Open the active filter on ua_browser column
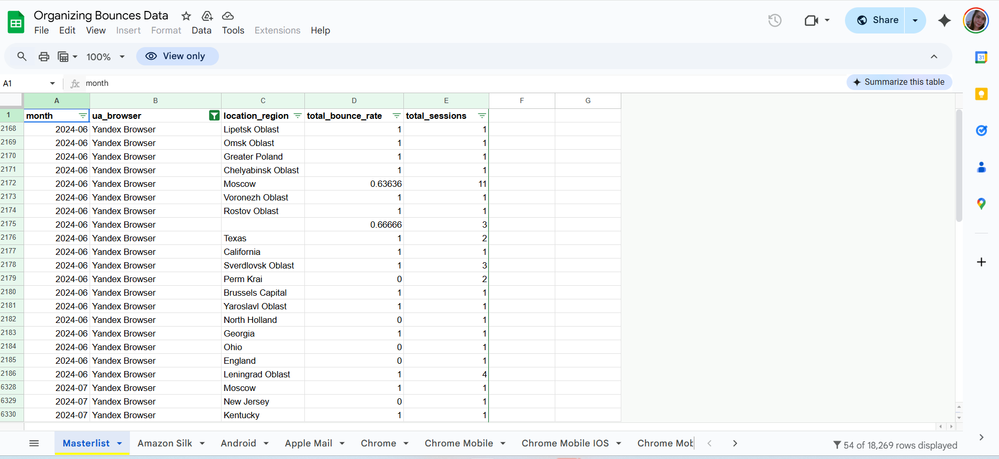Screen dimensions: 999x459 [214, 116]
